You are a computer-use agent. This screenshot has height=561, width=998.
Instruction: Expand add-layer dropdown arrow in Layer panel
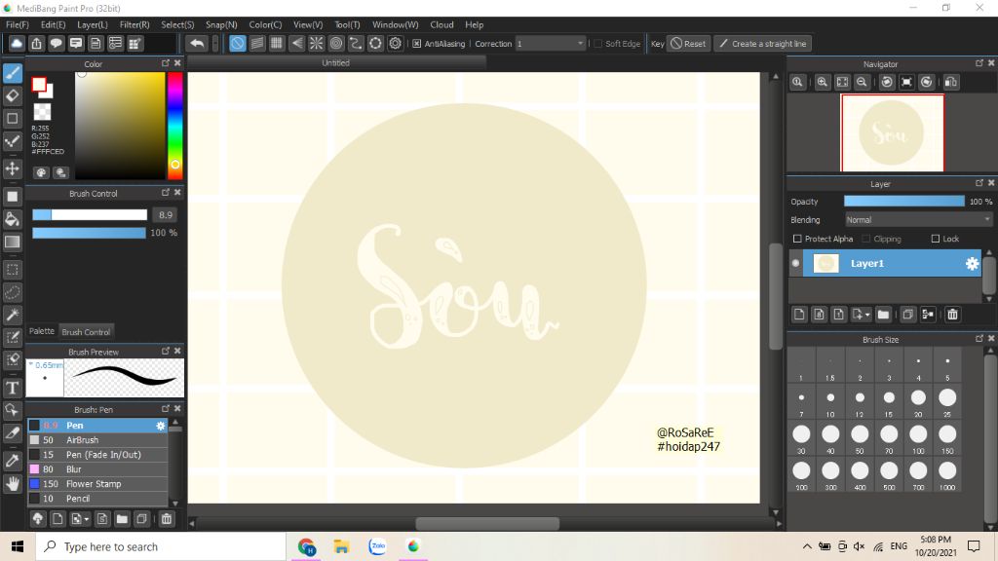tap(866, 315)
